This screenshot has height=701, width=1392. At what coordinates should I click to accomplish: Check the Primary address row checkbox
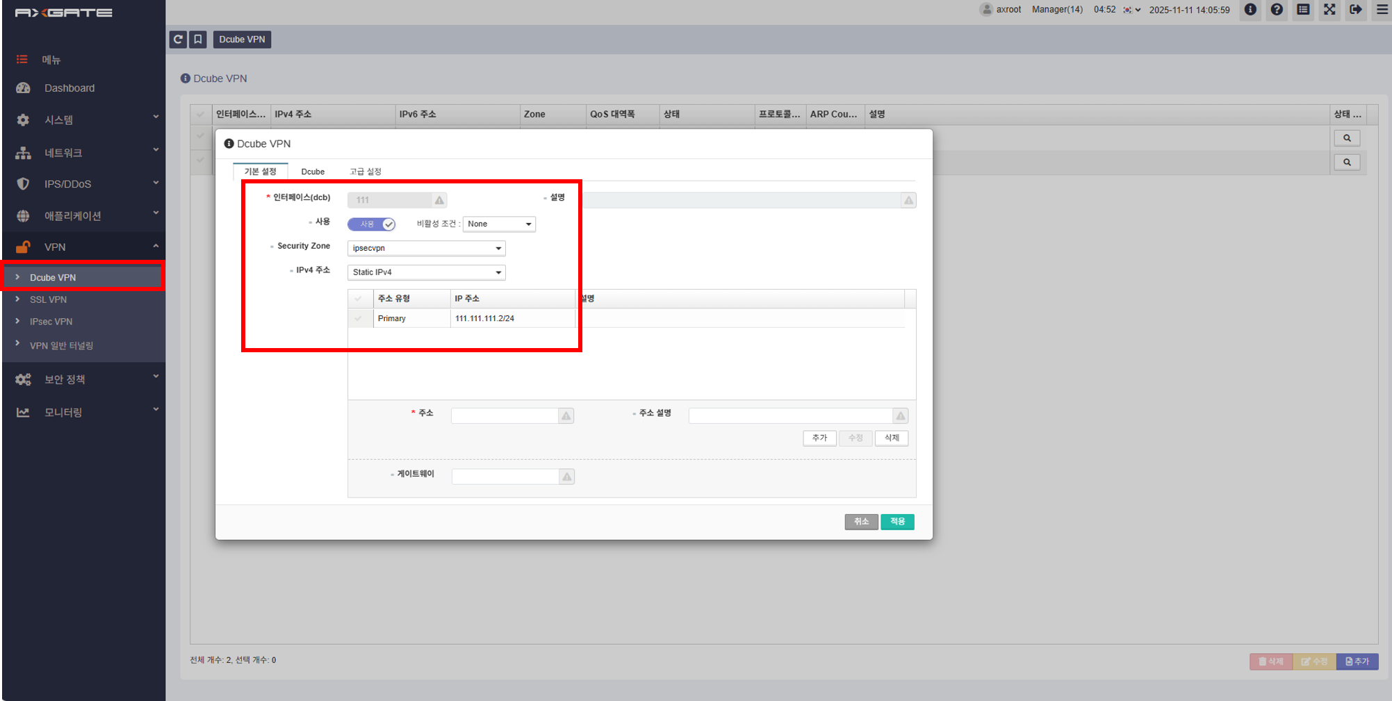click(x=359, y=318)
